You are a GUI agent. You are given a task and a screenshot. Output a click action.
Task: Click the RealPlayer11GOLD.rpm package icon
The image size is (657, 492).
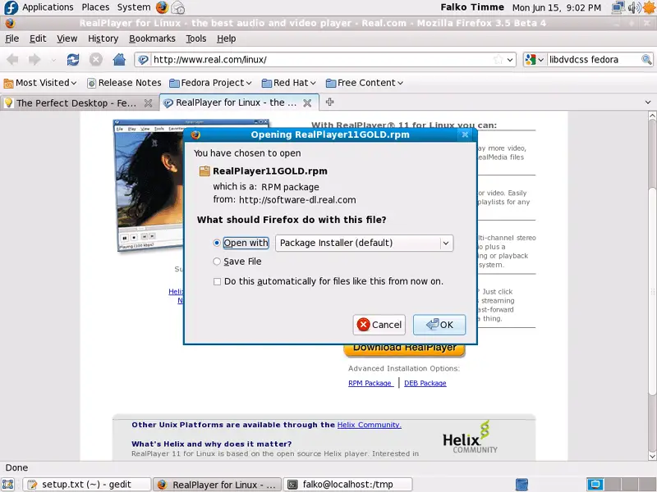204,171
